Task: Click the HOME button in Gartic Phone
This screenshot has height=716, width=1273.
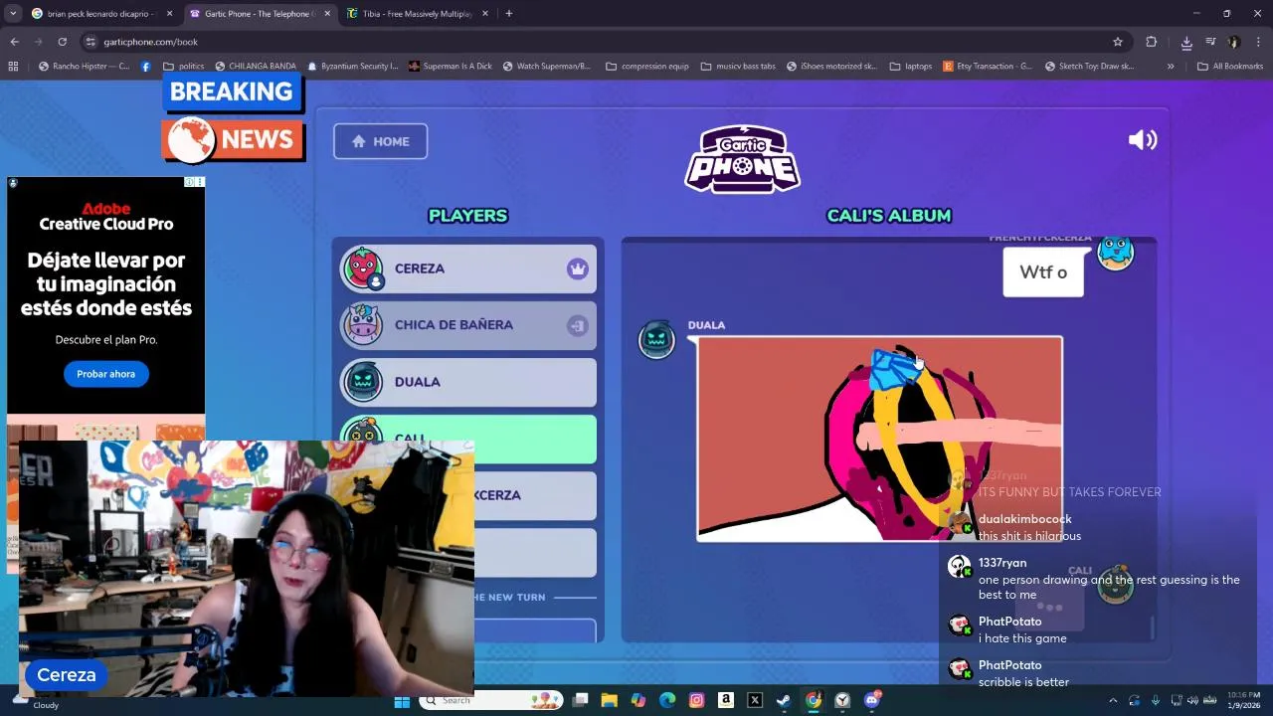Action: tap(380, 141)
